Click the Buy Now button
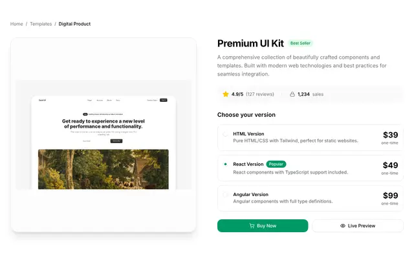 (x=263, y=226)
